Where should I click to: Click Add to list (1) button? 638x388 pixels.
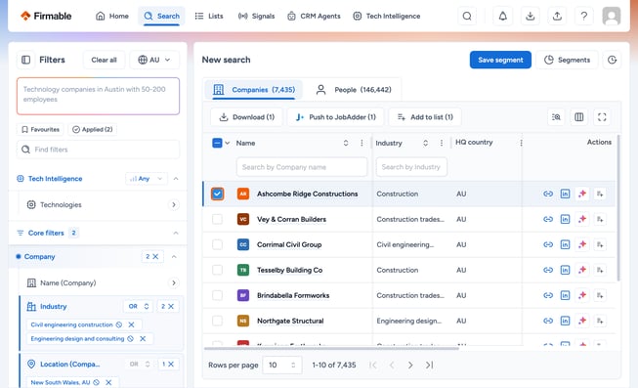pos(425,117)
